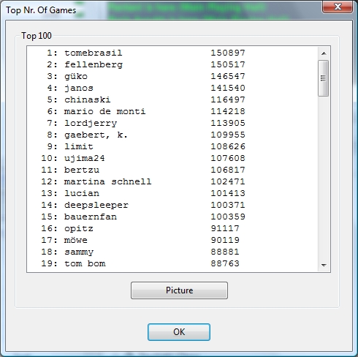The height and width of the screenshot is (357, 358).
Task: Click the list scrollbar down arrow
Action: (x=324, y=265)
